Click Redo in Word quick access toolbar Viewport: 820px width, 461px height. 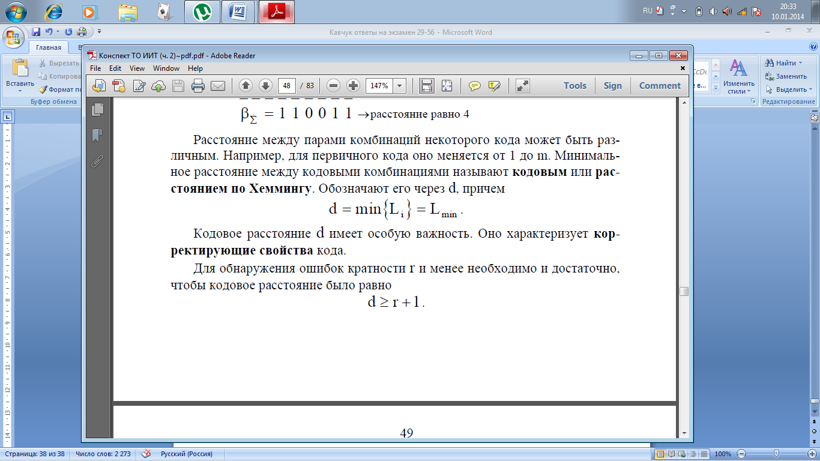point(68,32)
